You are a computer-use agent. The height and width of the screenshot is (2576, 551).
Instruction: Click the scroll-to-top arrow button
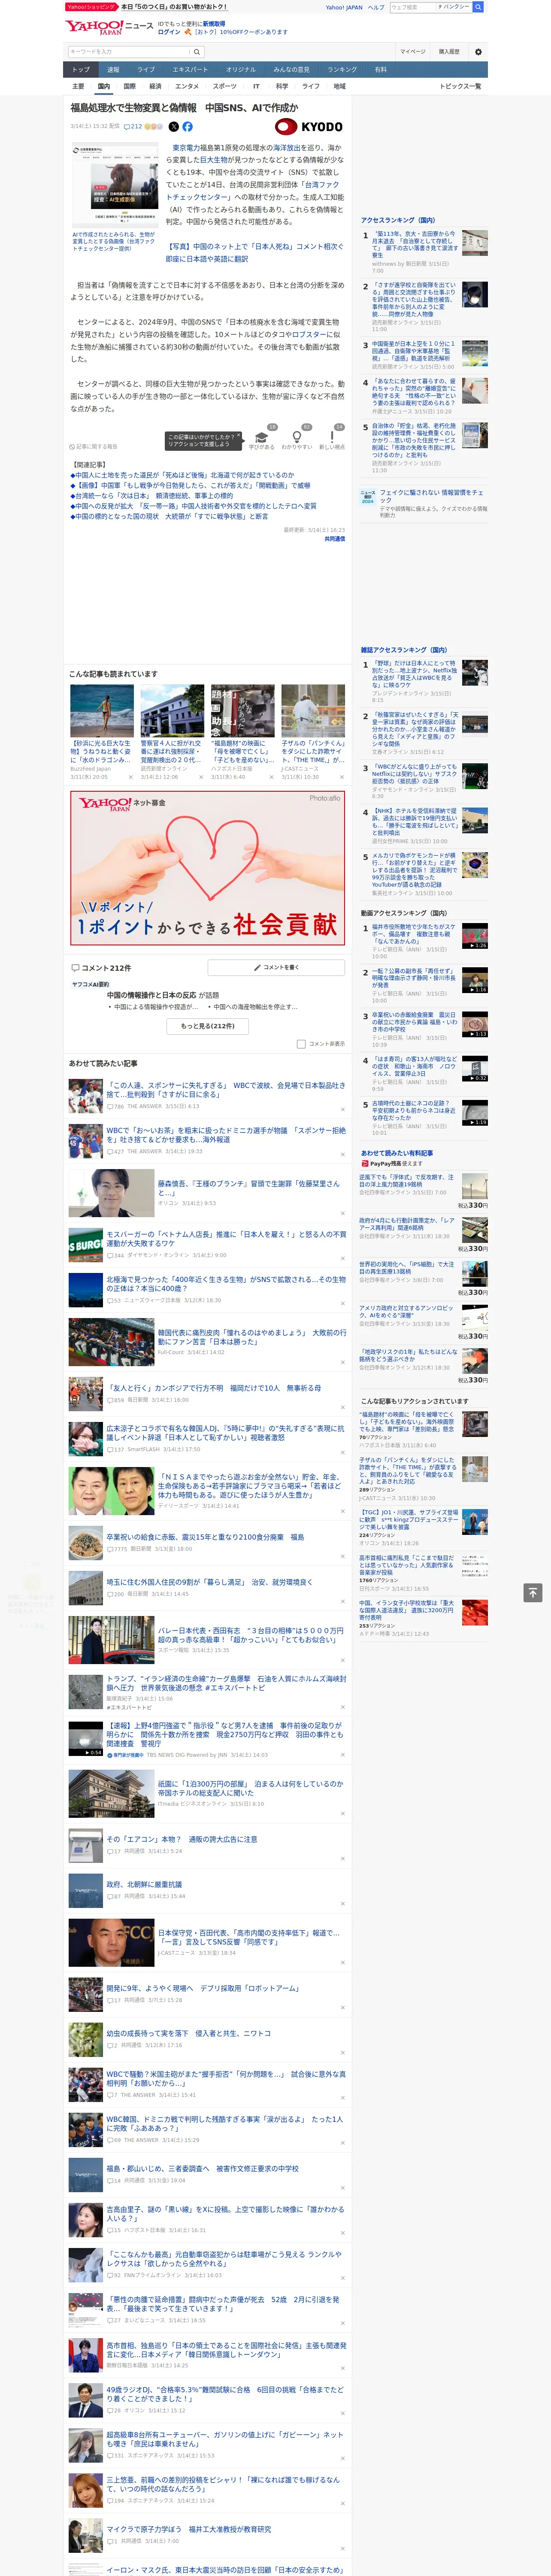(x=532, y=1592)
